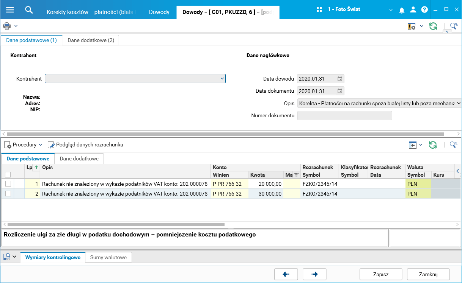Click the Kurs column header
Image resolution: width=462 pixels, height=283 pixels.
click(x=443, y=175)
